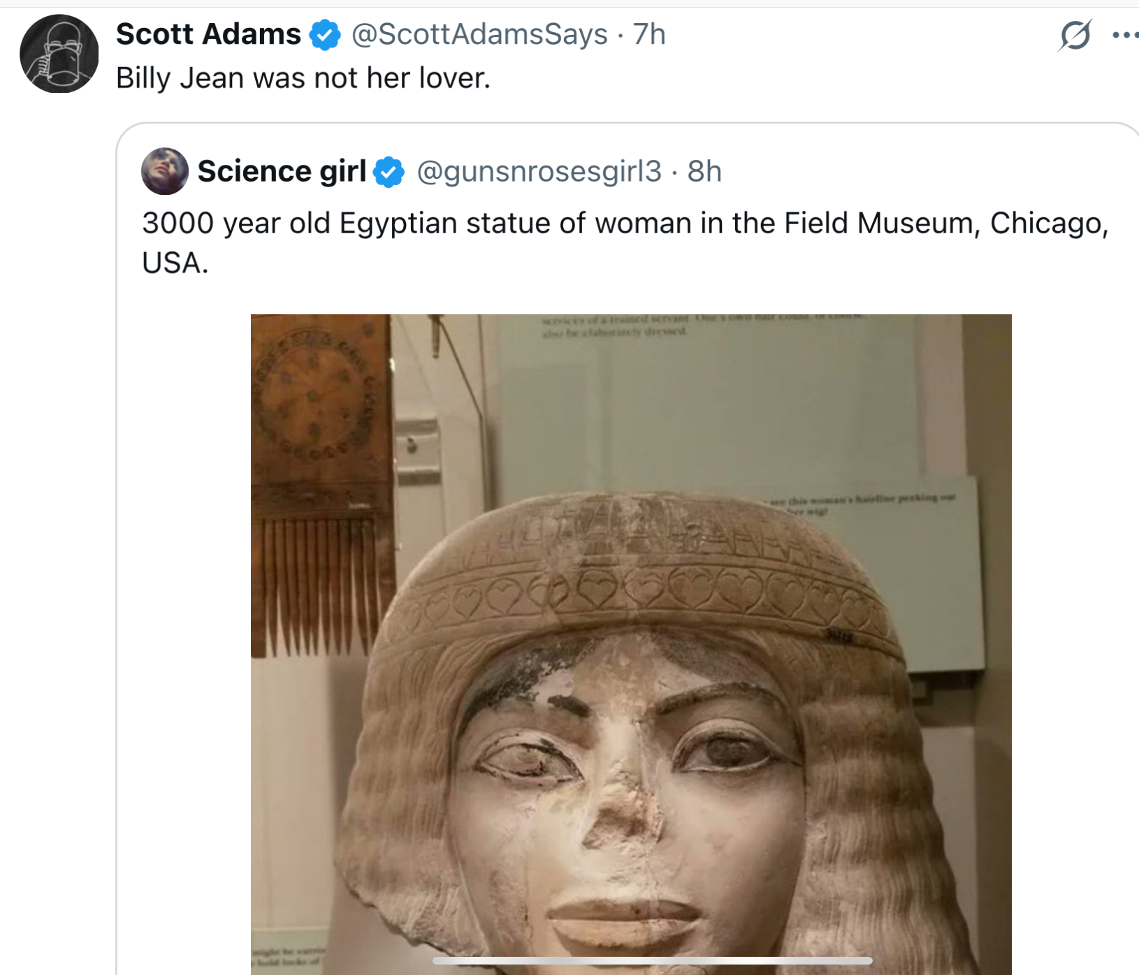Image resolution: width=1139 pixels, height=975 pixels.
Task: Click the Science girl display name
Action: coord(281,171)
